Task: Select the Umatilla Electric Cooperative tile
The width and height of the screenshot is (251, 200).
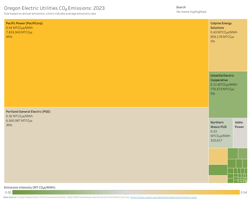Action: (x=228, y=95)
